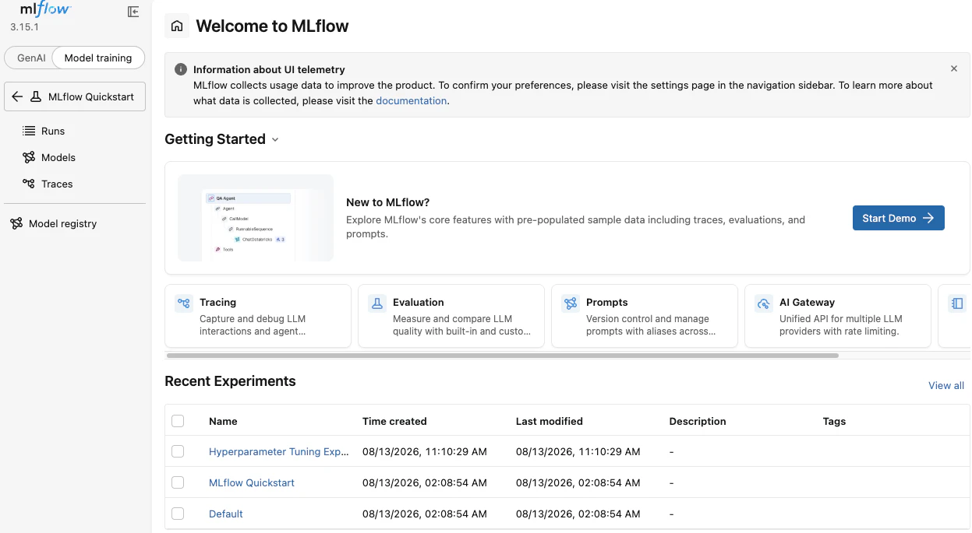The width and height of the screenshot is (972, 533).
Task: Click the Time created column header
Action: click(x=394, y=421)
